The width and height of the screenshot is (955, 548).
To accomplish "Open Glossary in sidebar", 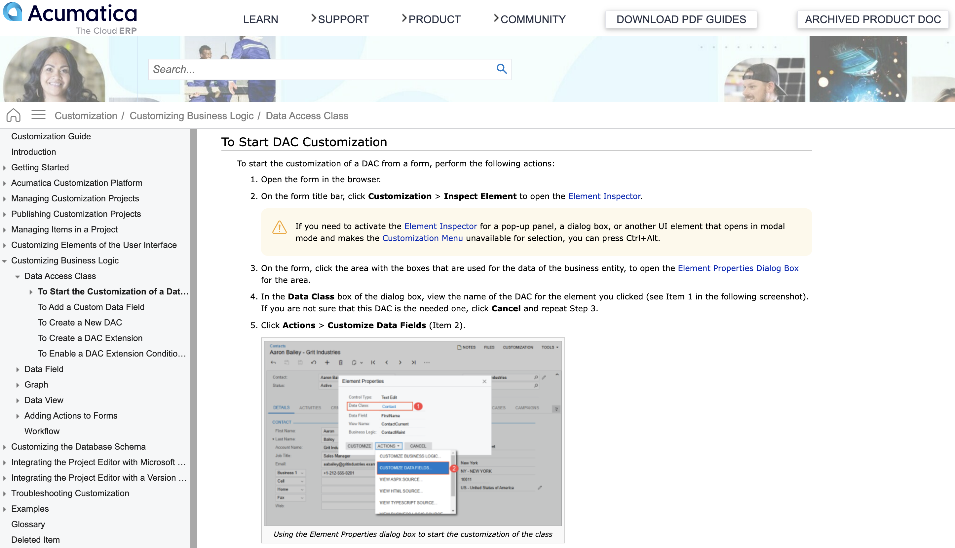I will pyautogui.click(x=28, y=524).
